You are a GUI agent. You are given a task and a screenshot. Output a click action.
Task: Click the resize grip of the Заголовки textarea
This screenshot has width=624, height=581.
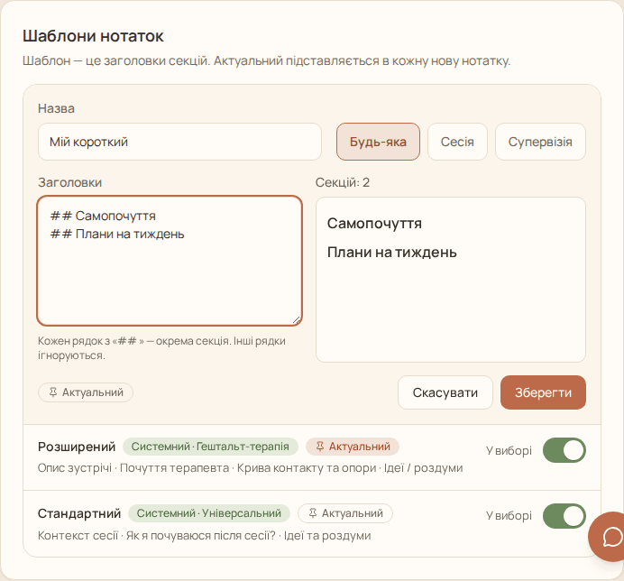pyautogui.click(x=297, y=319)
